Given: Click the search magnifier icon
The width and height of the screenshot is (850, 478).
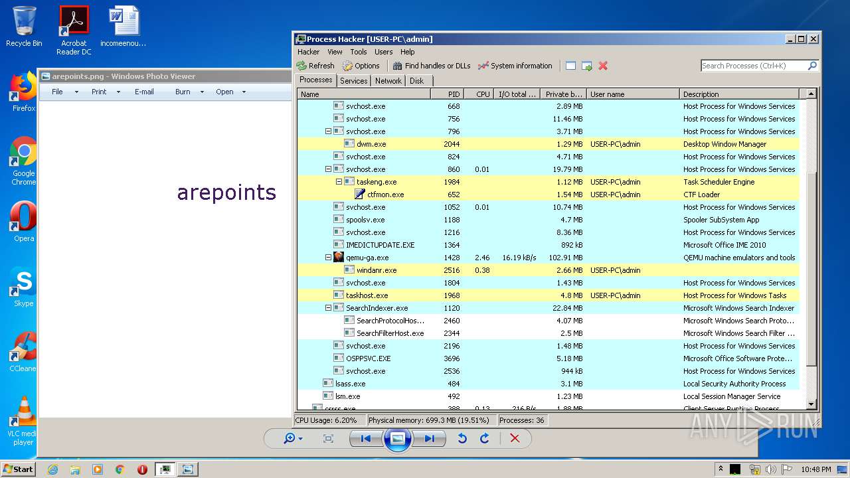Looking at the screenshot, I should [x=812, y=66].
